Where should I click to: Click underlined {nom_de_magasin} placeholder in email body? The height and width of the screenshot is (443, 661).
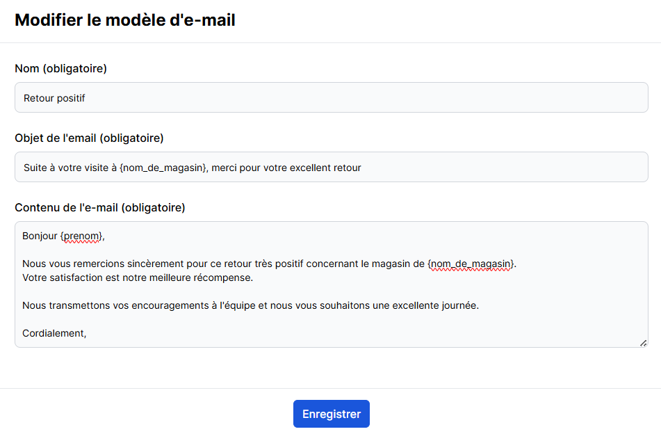472,264
